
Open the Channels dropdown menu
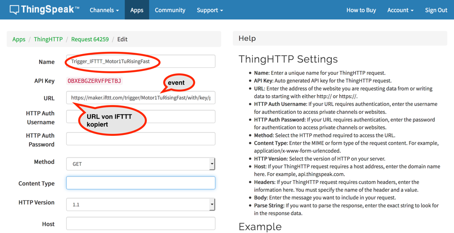104,10
